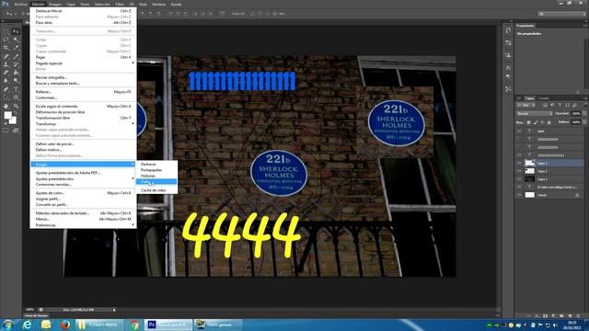Click the Photoshop Ps logo icon

pos(6,4)
